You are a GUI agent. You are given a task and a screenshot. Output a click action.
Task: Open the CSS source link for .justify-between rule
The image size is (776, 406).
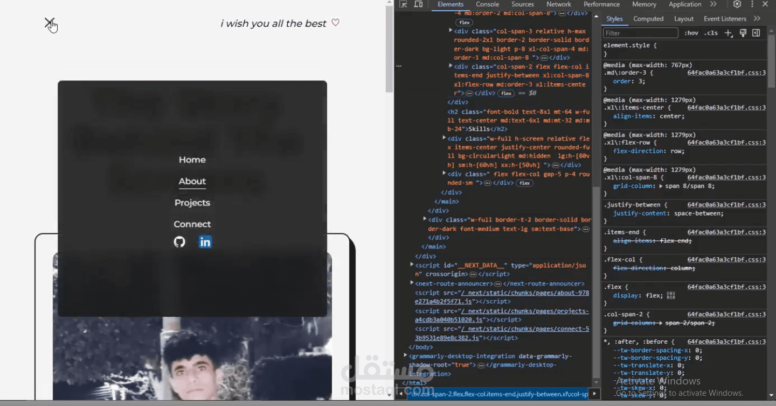pyautogui.click(x=726, y=205)
